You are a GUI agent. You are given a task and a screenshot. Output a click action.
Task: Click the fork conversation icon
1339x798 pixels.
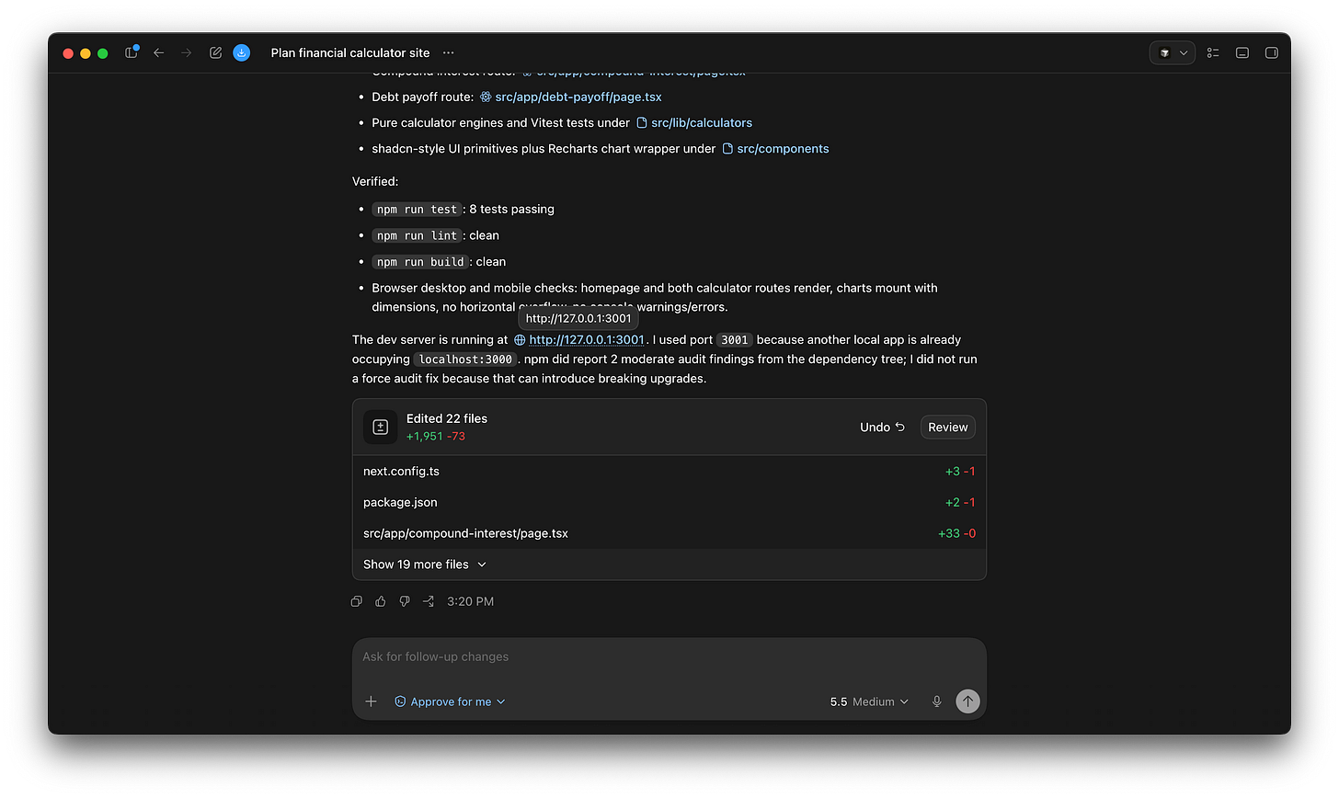coord(429,601)
